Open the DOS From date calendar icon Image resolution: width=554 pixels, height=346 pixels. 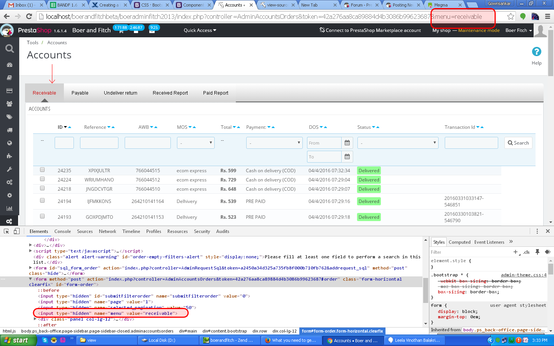click(347, 143)
